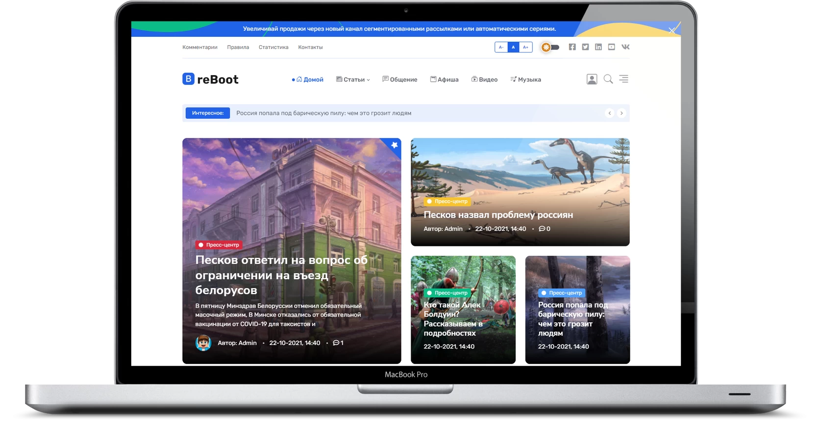820x421 pixels.
Task: Open the Видео menu item
Action: (484, 79)
